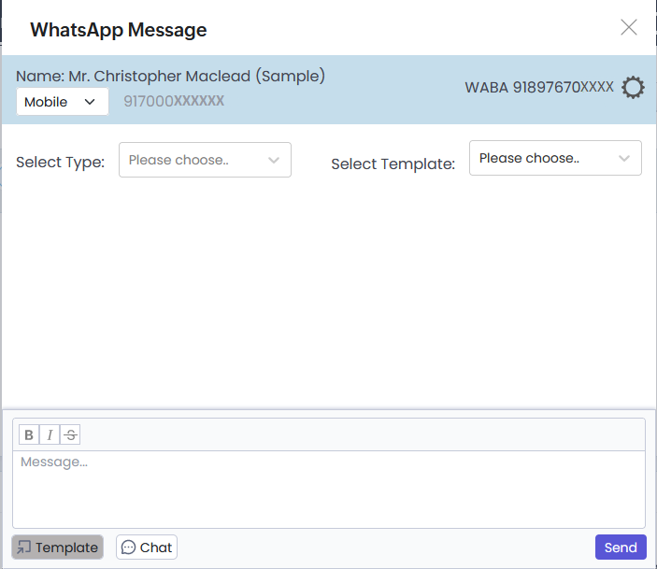Close the WhatsApp Message dialog
The height and width of the screenshot is (569, 657).
(629, 28)
